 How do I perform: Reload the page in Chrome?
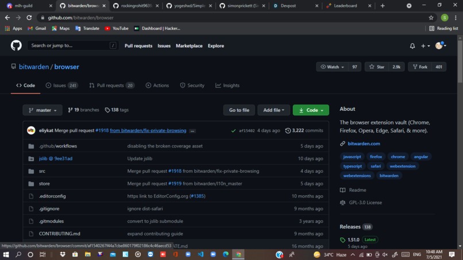(29, 18)
